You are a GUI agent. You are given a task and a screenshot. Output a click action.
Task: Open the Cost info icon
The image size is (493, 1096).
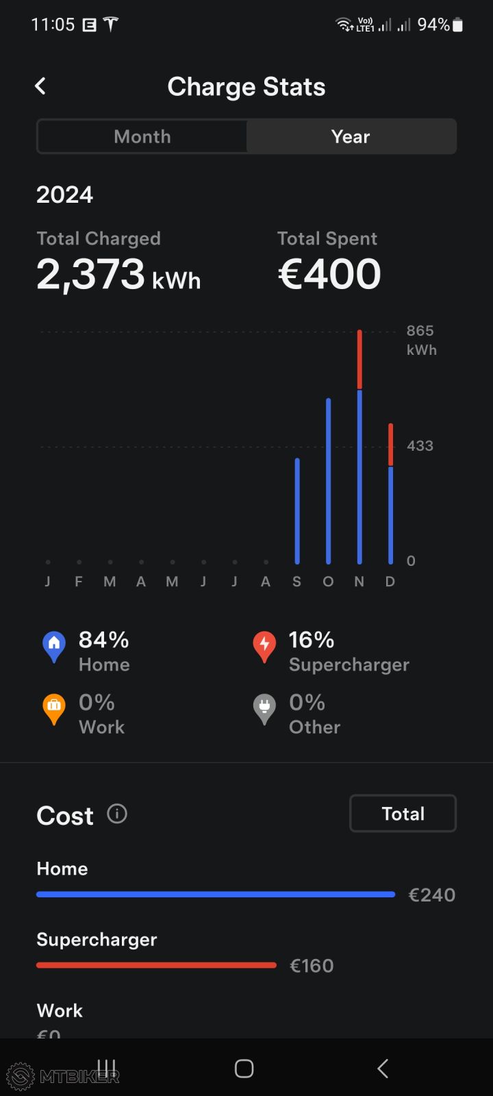click(117, 814)
